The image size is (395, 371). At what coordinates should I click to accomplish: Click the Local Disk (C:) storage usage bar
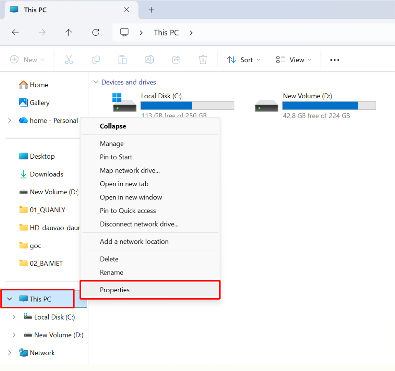click(x=187, y=106)
